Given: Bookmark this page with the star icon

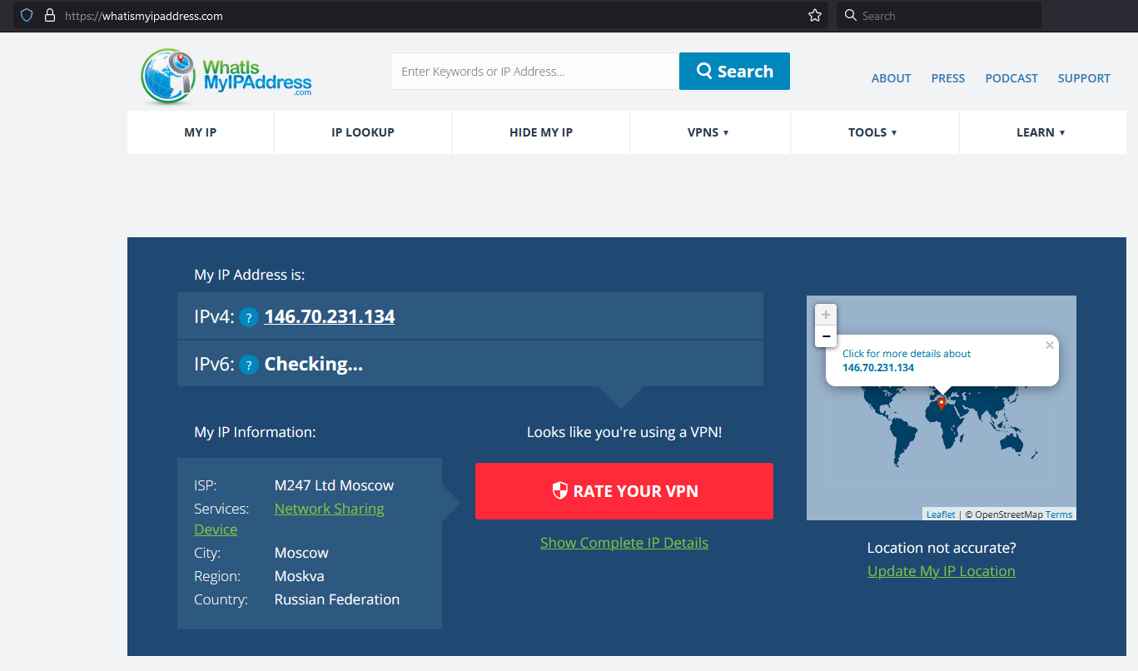Looking at the screenshot, I should (815, 16).
